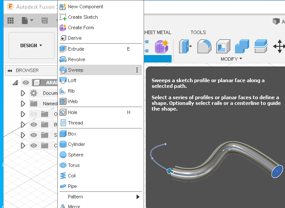The image size is (285, 208).
Task: Choose New Component from the Create menu
Action: point(101,7)
